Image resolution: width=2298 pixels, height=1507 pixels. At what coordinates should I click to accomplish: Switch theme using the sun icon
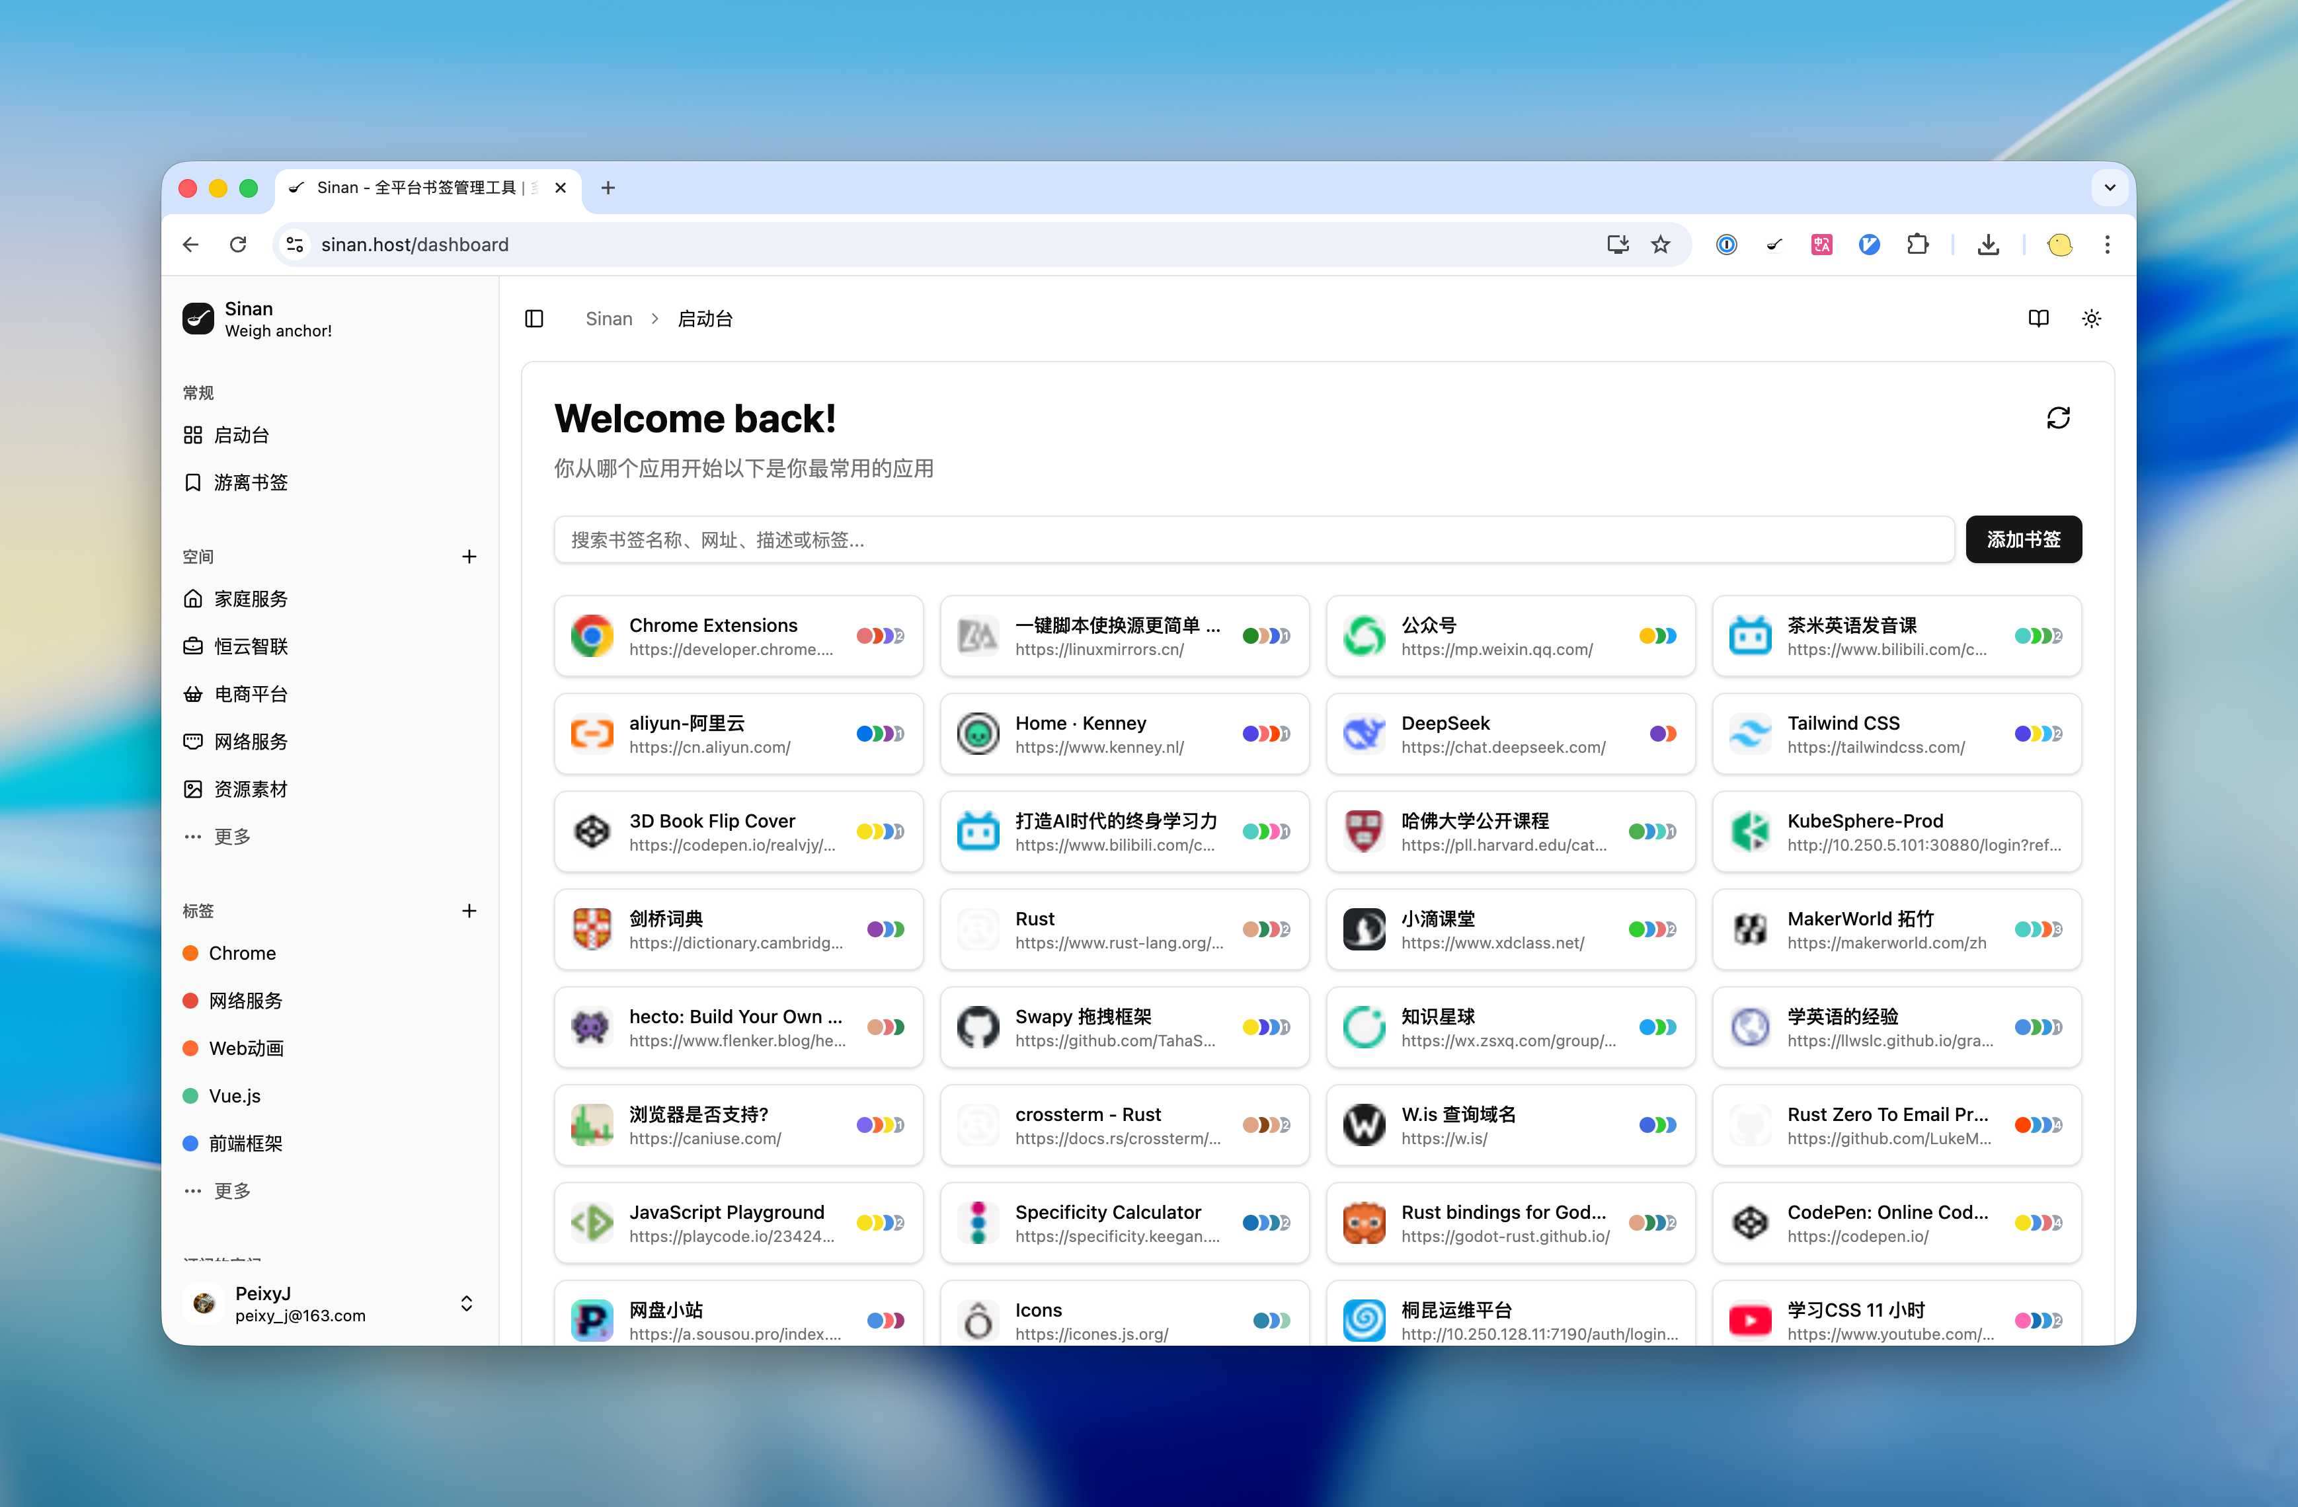pyautogui.click(x=2091, y=319)
